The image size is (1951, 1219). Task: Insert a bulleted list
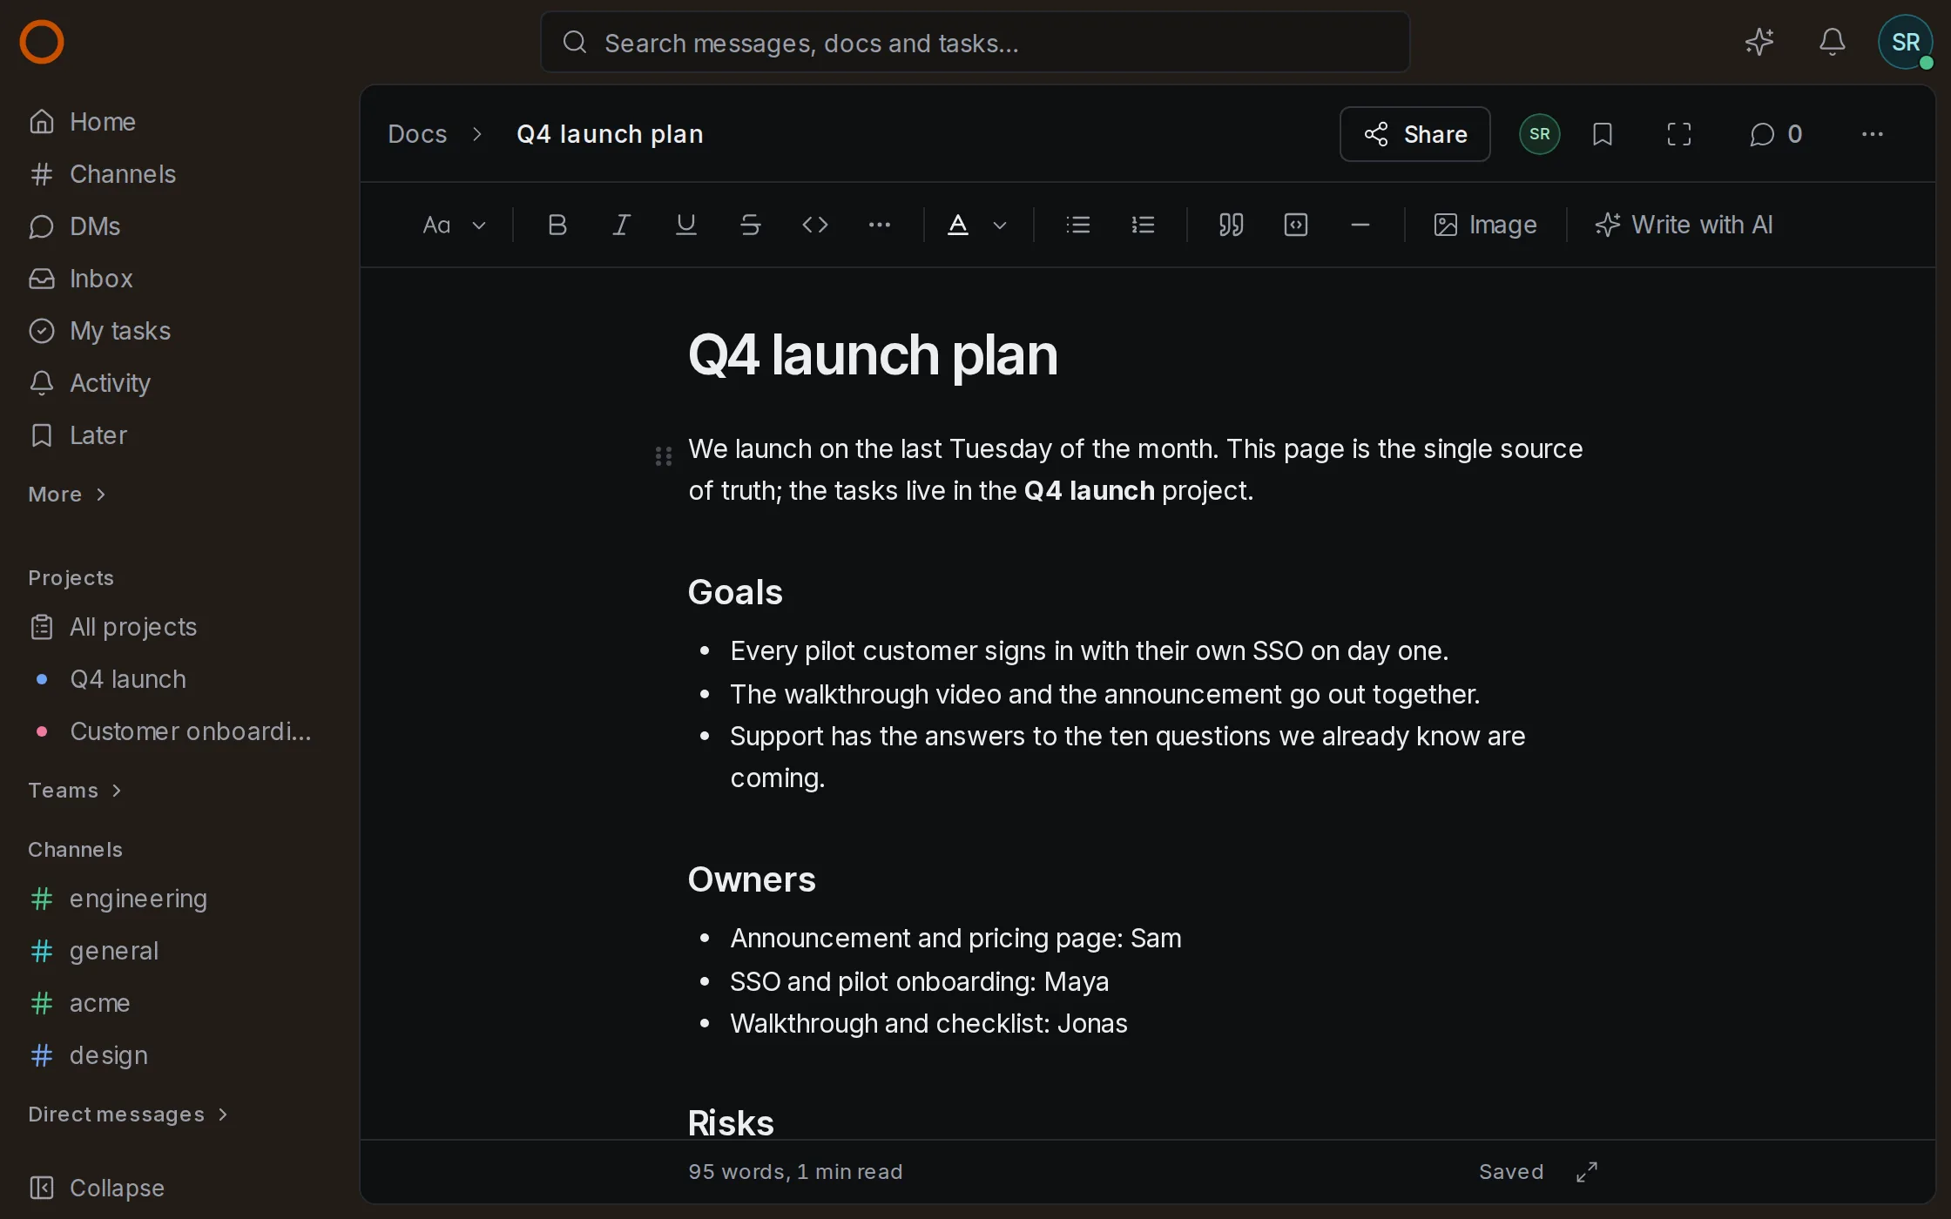(x=1078, y=225)
